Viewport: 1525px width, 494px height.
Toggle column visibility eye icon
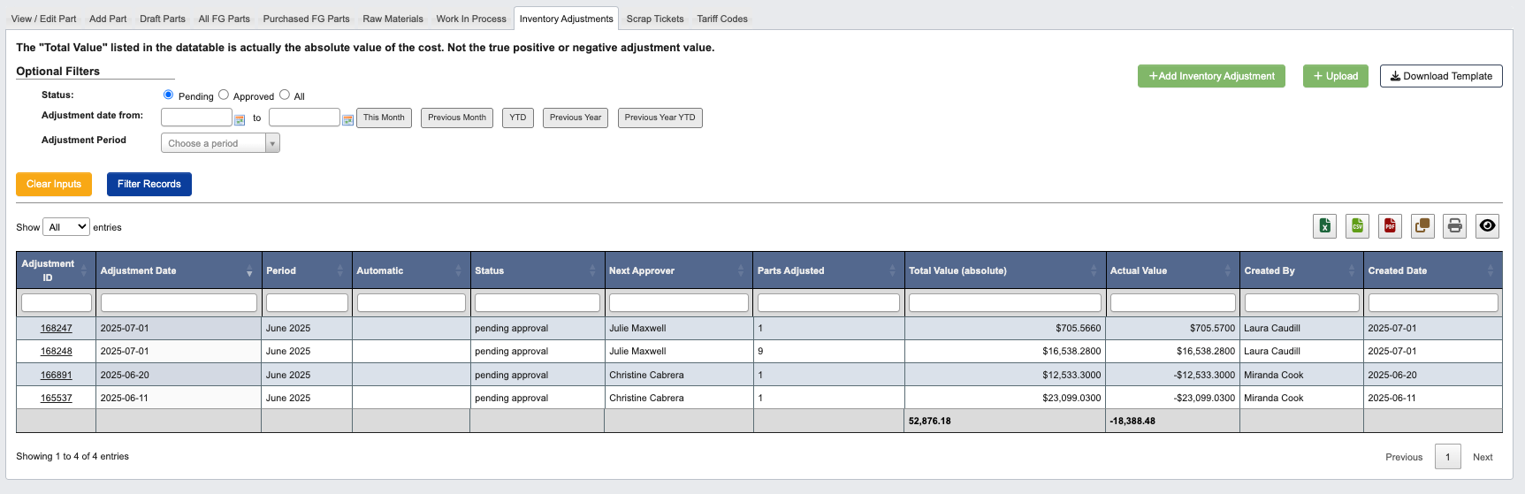1488,226
